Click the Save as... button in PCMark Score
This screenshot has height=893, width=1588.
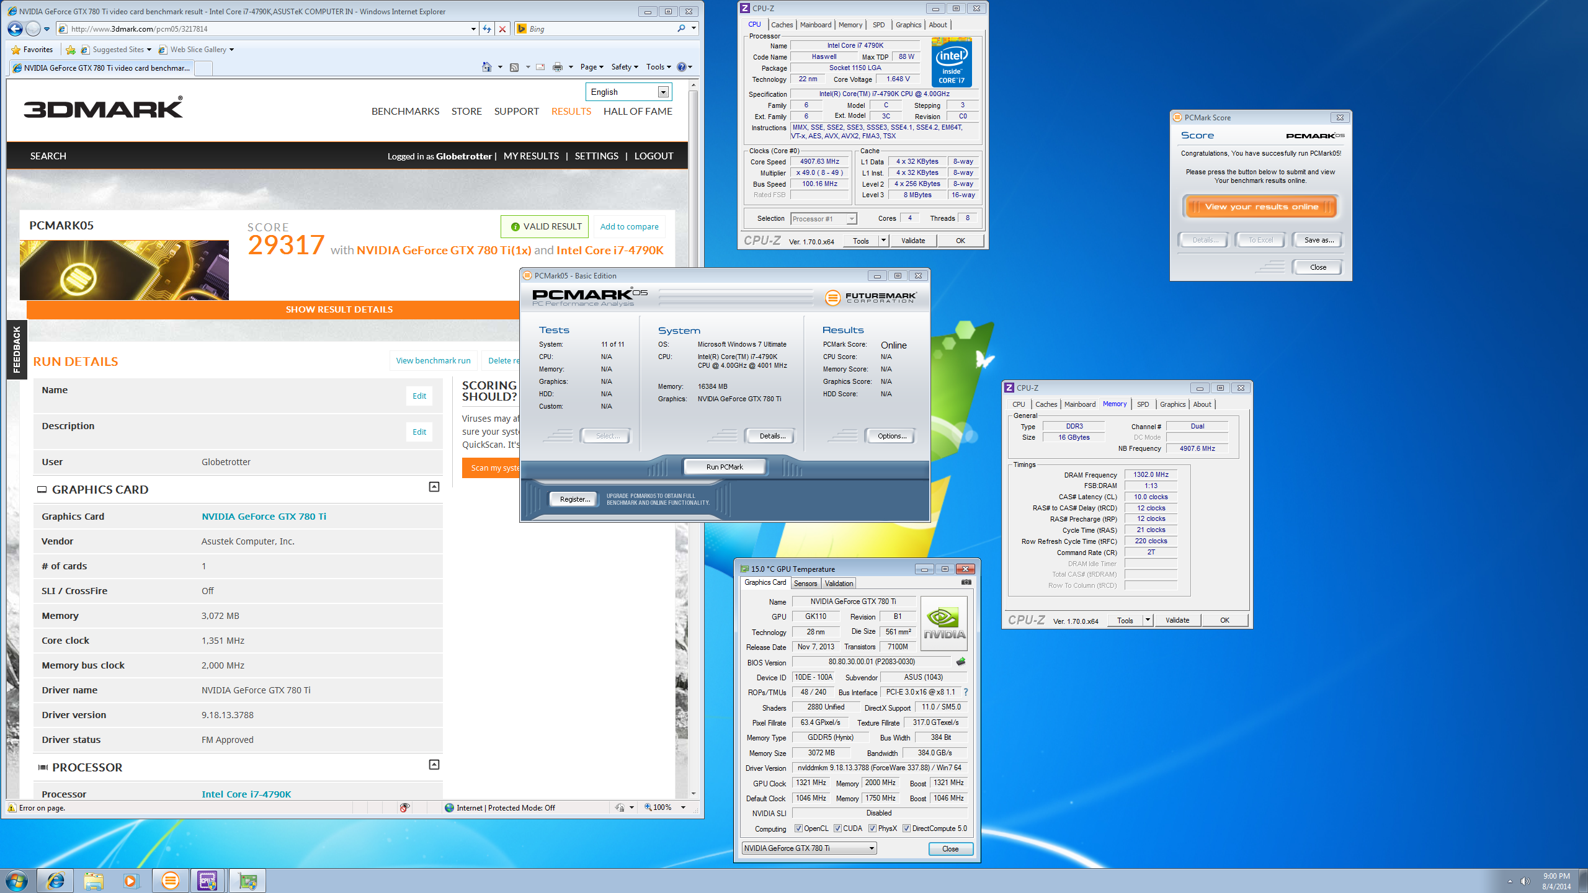[x=1319, y=240]
